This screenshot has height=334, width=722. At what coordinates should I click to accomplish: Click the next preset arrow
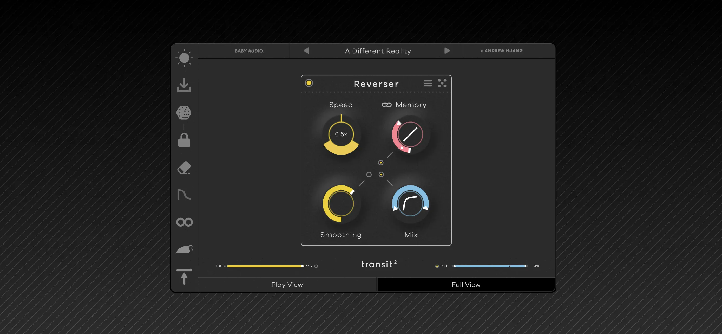447,51
